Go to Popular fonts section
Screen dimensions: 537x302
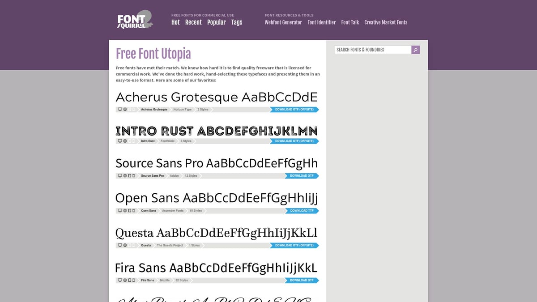216,22
